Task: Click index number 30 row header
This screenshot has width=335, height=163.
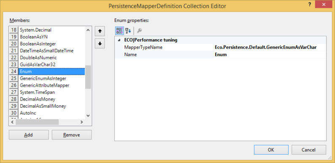Action: [14, 113]
